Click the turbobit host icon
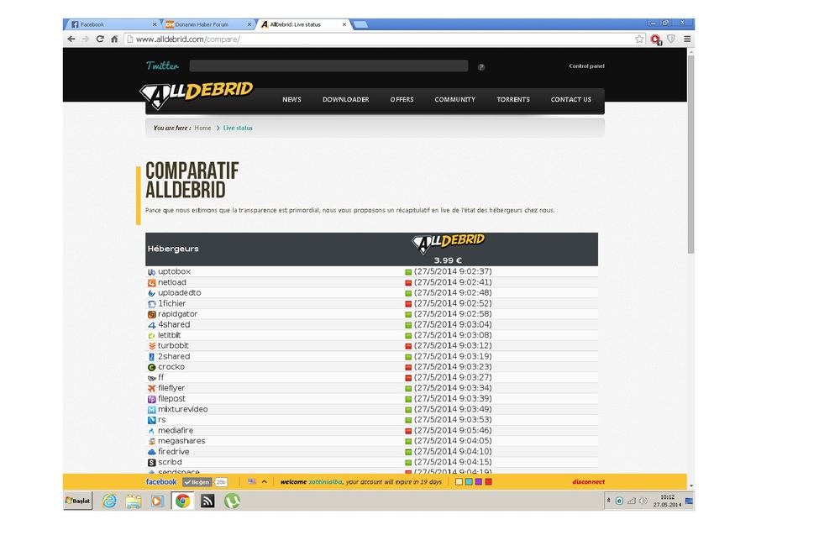 pos(151,346)
